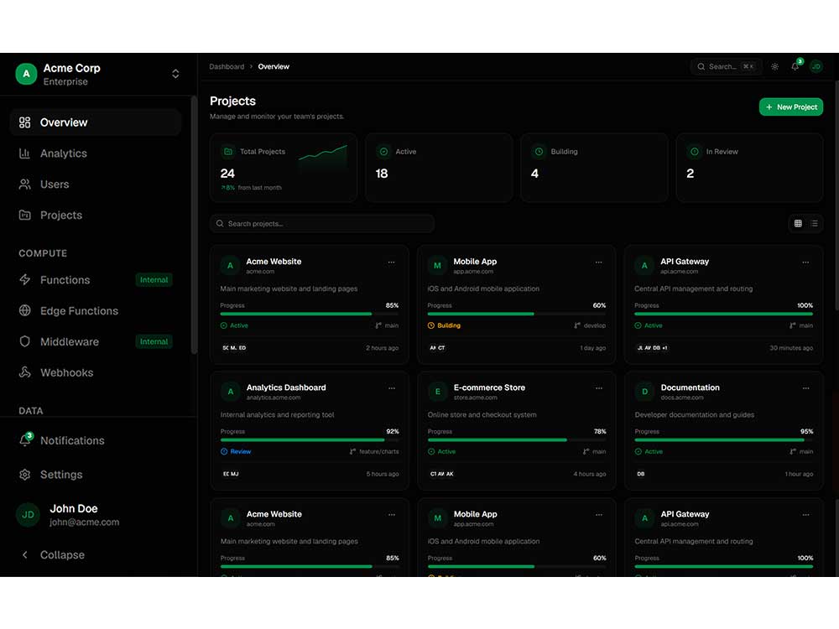Screen dimensions: 839x629
Task: Click the Active stat card icon
Action: (x=383, y=151)
